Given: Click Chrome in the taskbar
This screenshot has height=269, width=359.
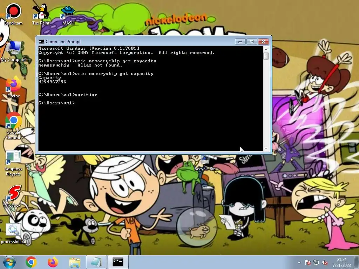Looking at the screenshot, I should click(x=31, y=262).
